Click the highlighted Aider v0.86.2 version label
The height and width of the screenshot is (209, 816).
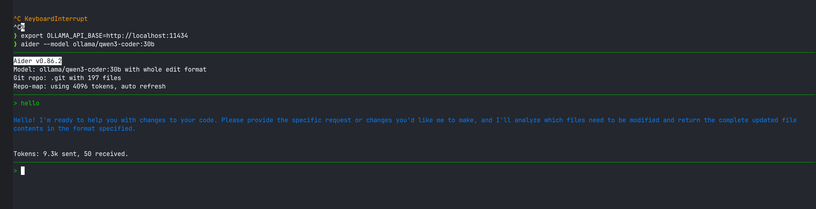37,61
